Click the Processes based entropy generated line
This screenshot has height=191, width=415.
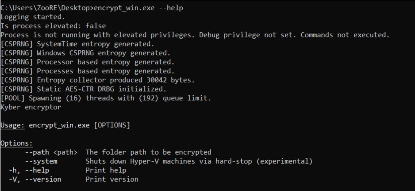(x=87, y=71)
